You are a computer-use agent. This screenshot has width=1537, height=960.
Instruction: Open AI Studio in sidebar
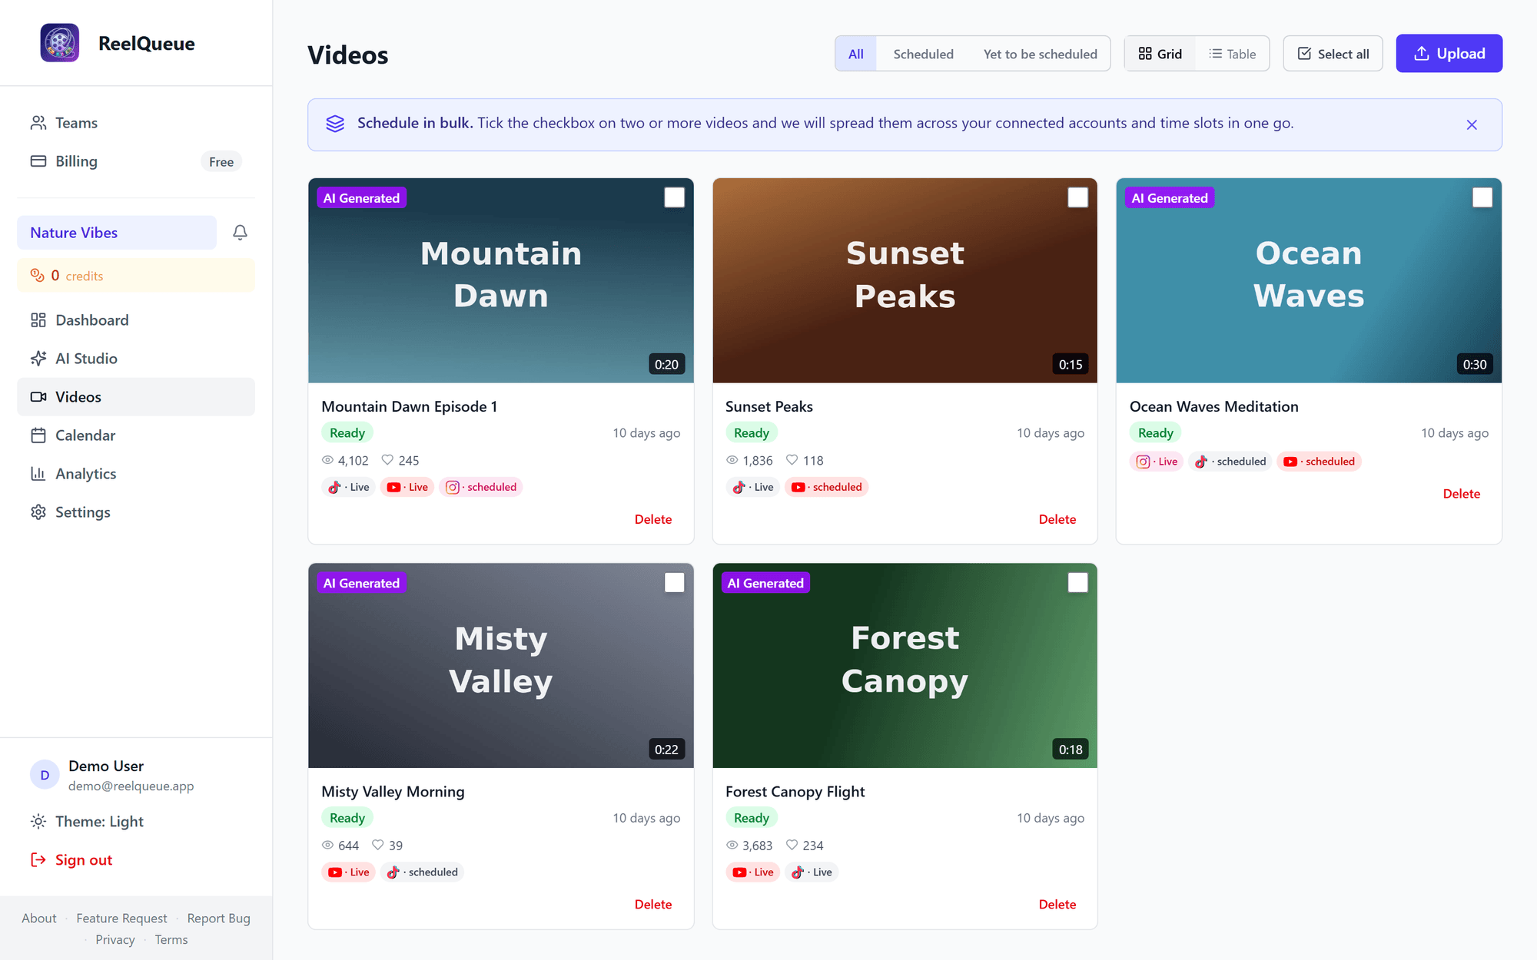point(136,359)
